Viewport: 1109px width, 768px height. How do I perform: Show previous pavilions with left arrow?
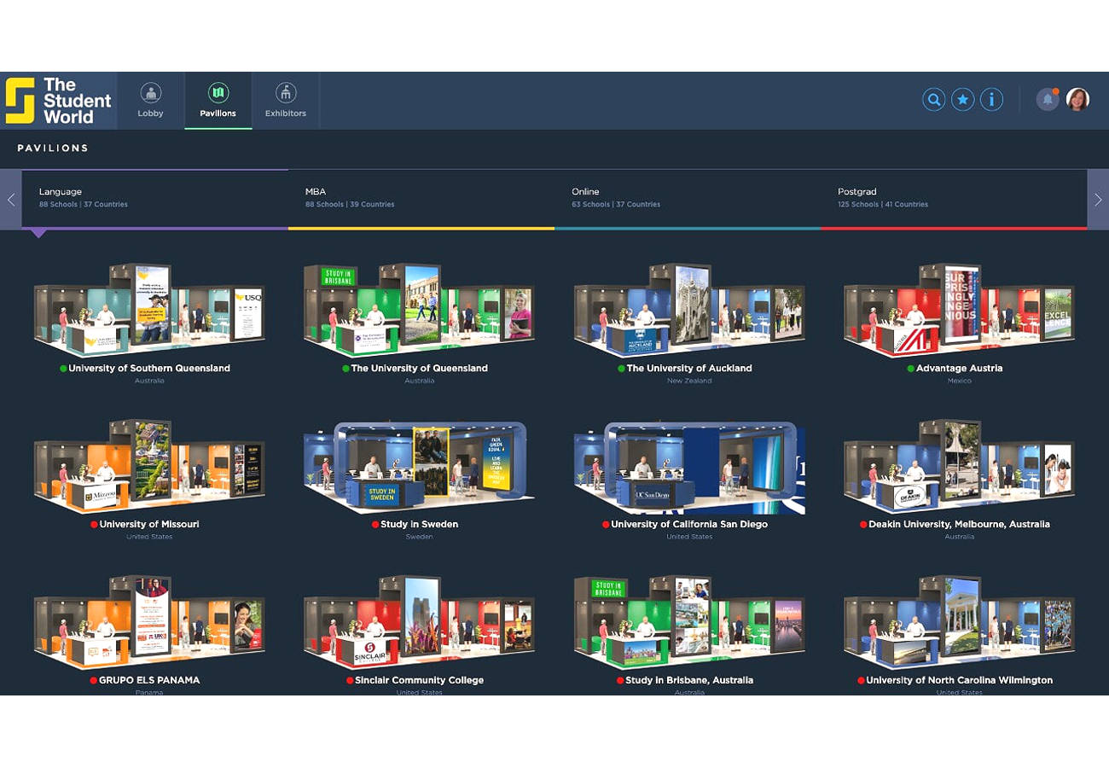point(11,200)
